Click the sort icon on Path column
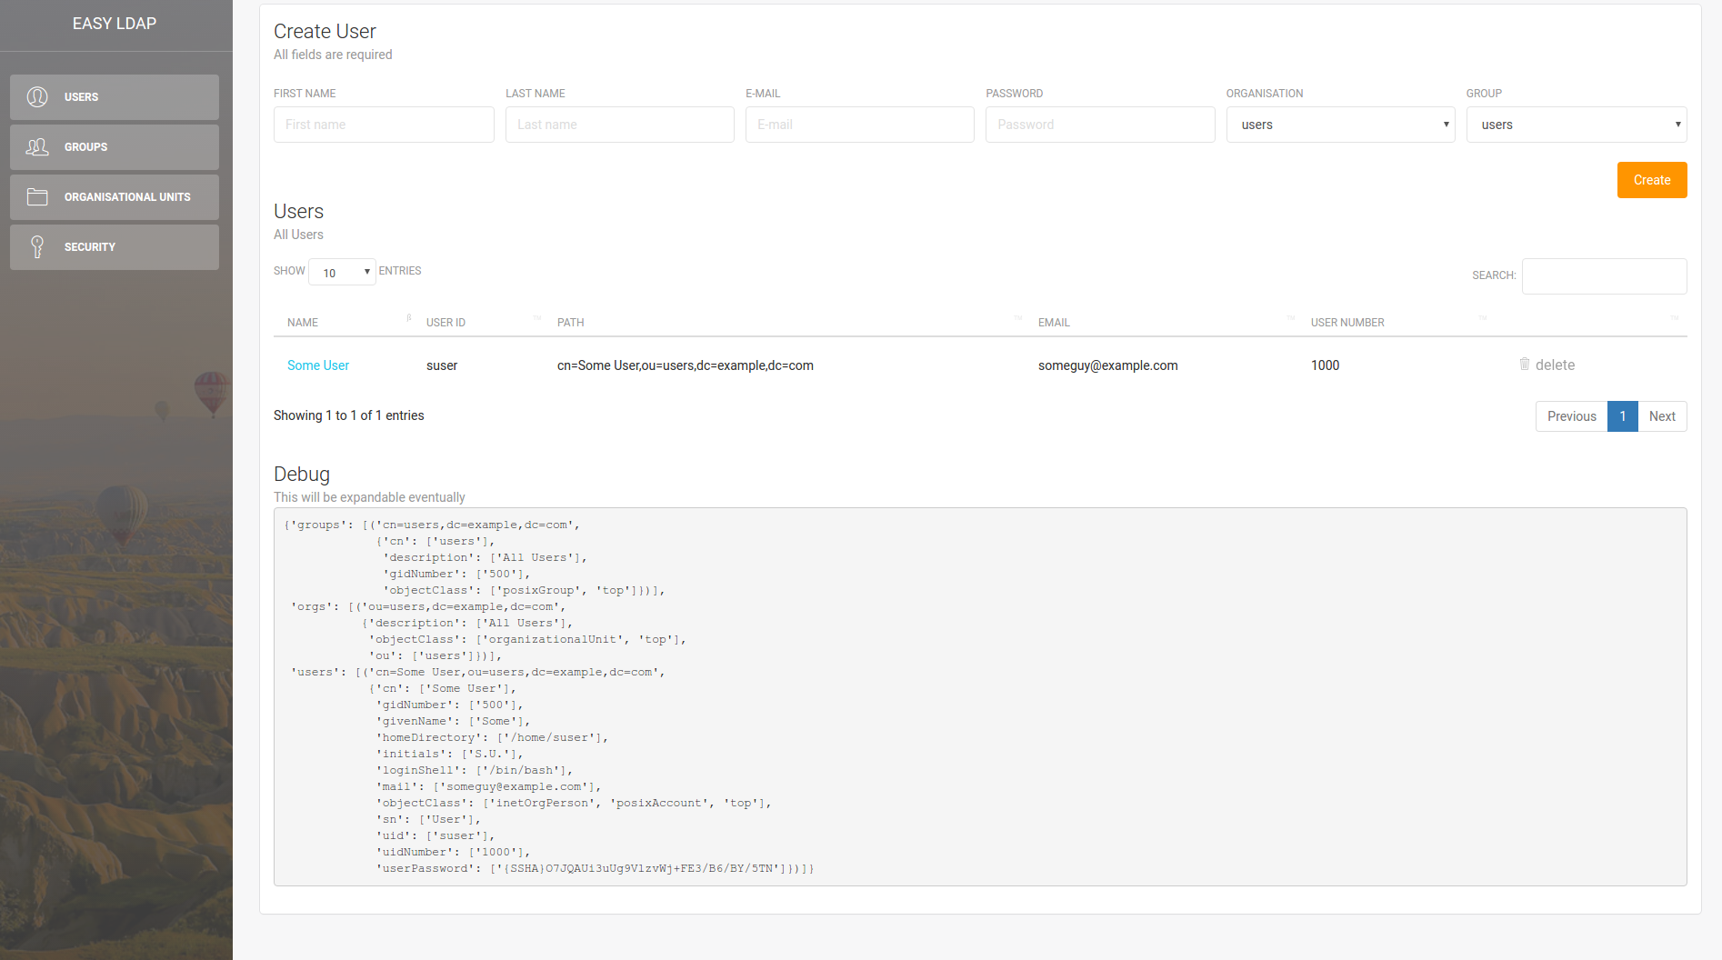The height and width of the screenshot is (960, 1722). 1016,319
